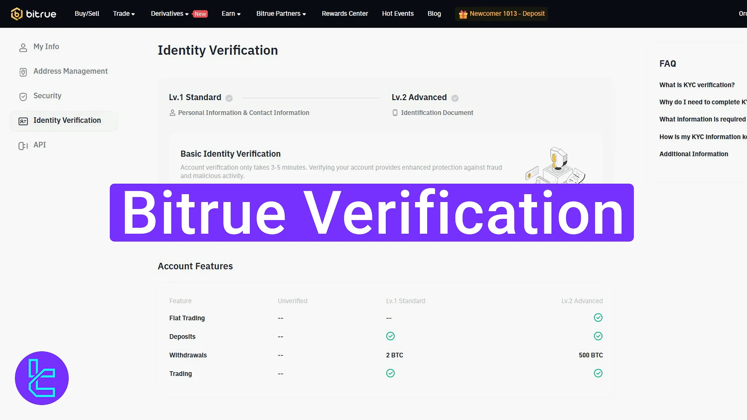Viewport: 747px width, 420px height.
Task: Expand the Derivatives dropdown menu
Action: pyautogui.click(x=170, y=14)
